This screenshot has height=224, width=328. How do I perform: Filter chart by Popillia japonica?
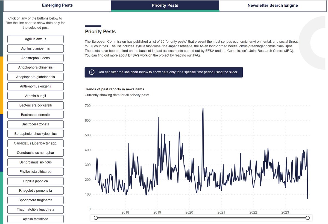36,181
